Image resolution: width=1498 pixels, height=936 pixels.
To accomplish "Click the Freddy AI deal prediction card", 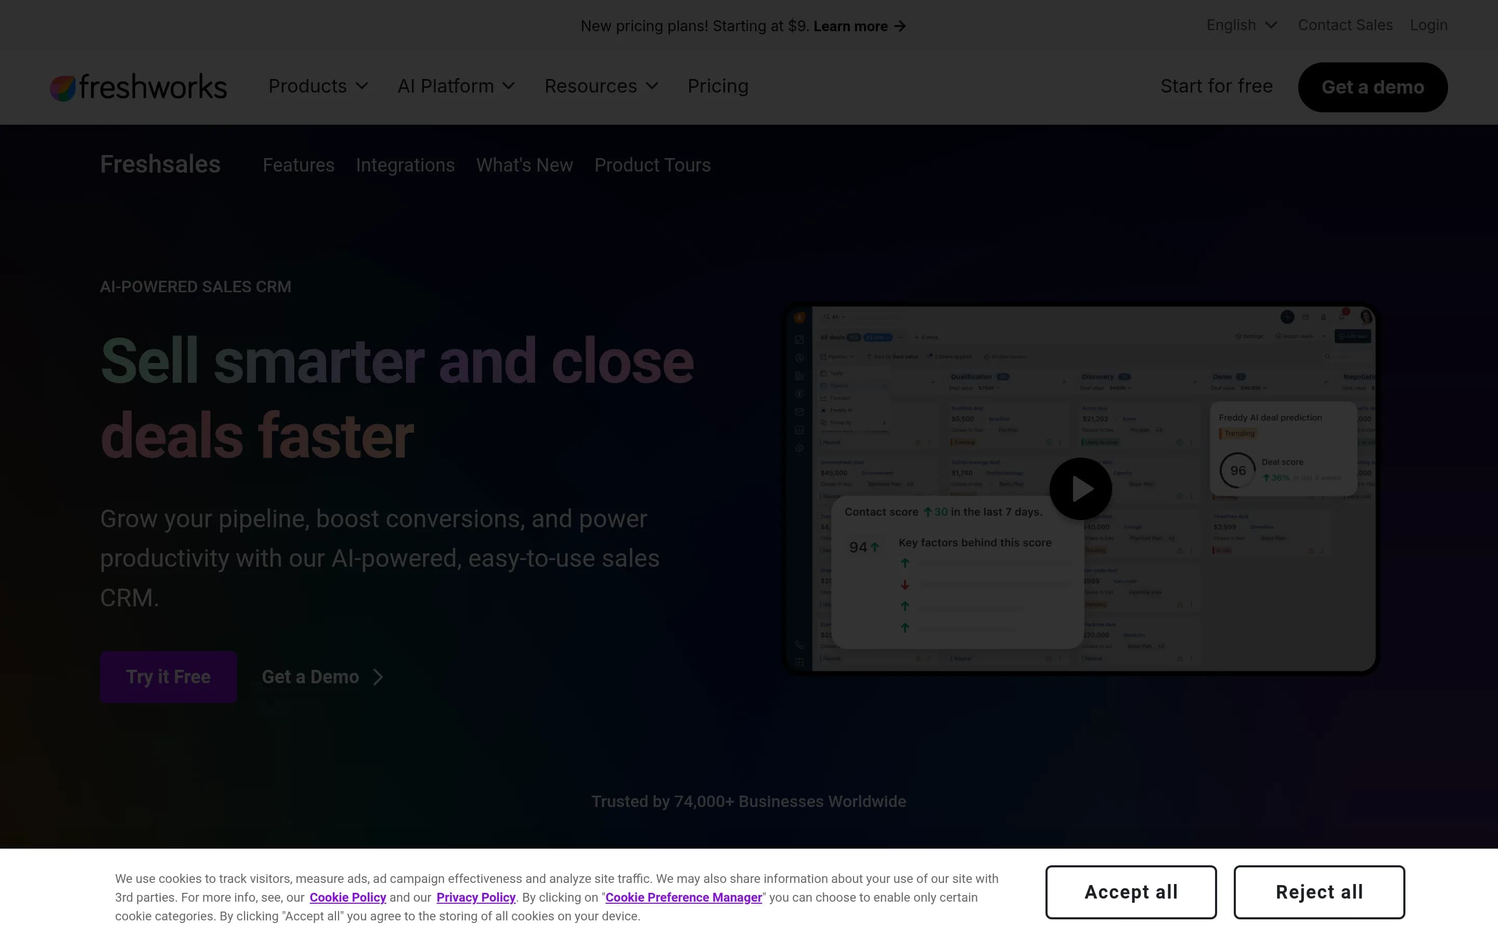I will (1283, 449).
